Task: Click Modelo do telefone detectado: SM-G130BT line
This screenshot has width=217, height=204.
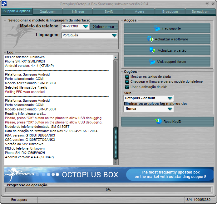Action: pos(37,127)
